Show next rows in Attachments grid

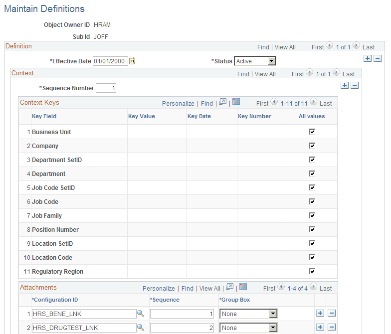(313, 287)
